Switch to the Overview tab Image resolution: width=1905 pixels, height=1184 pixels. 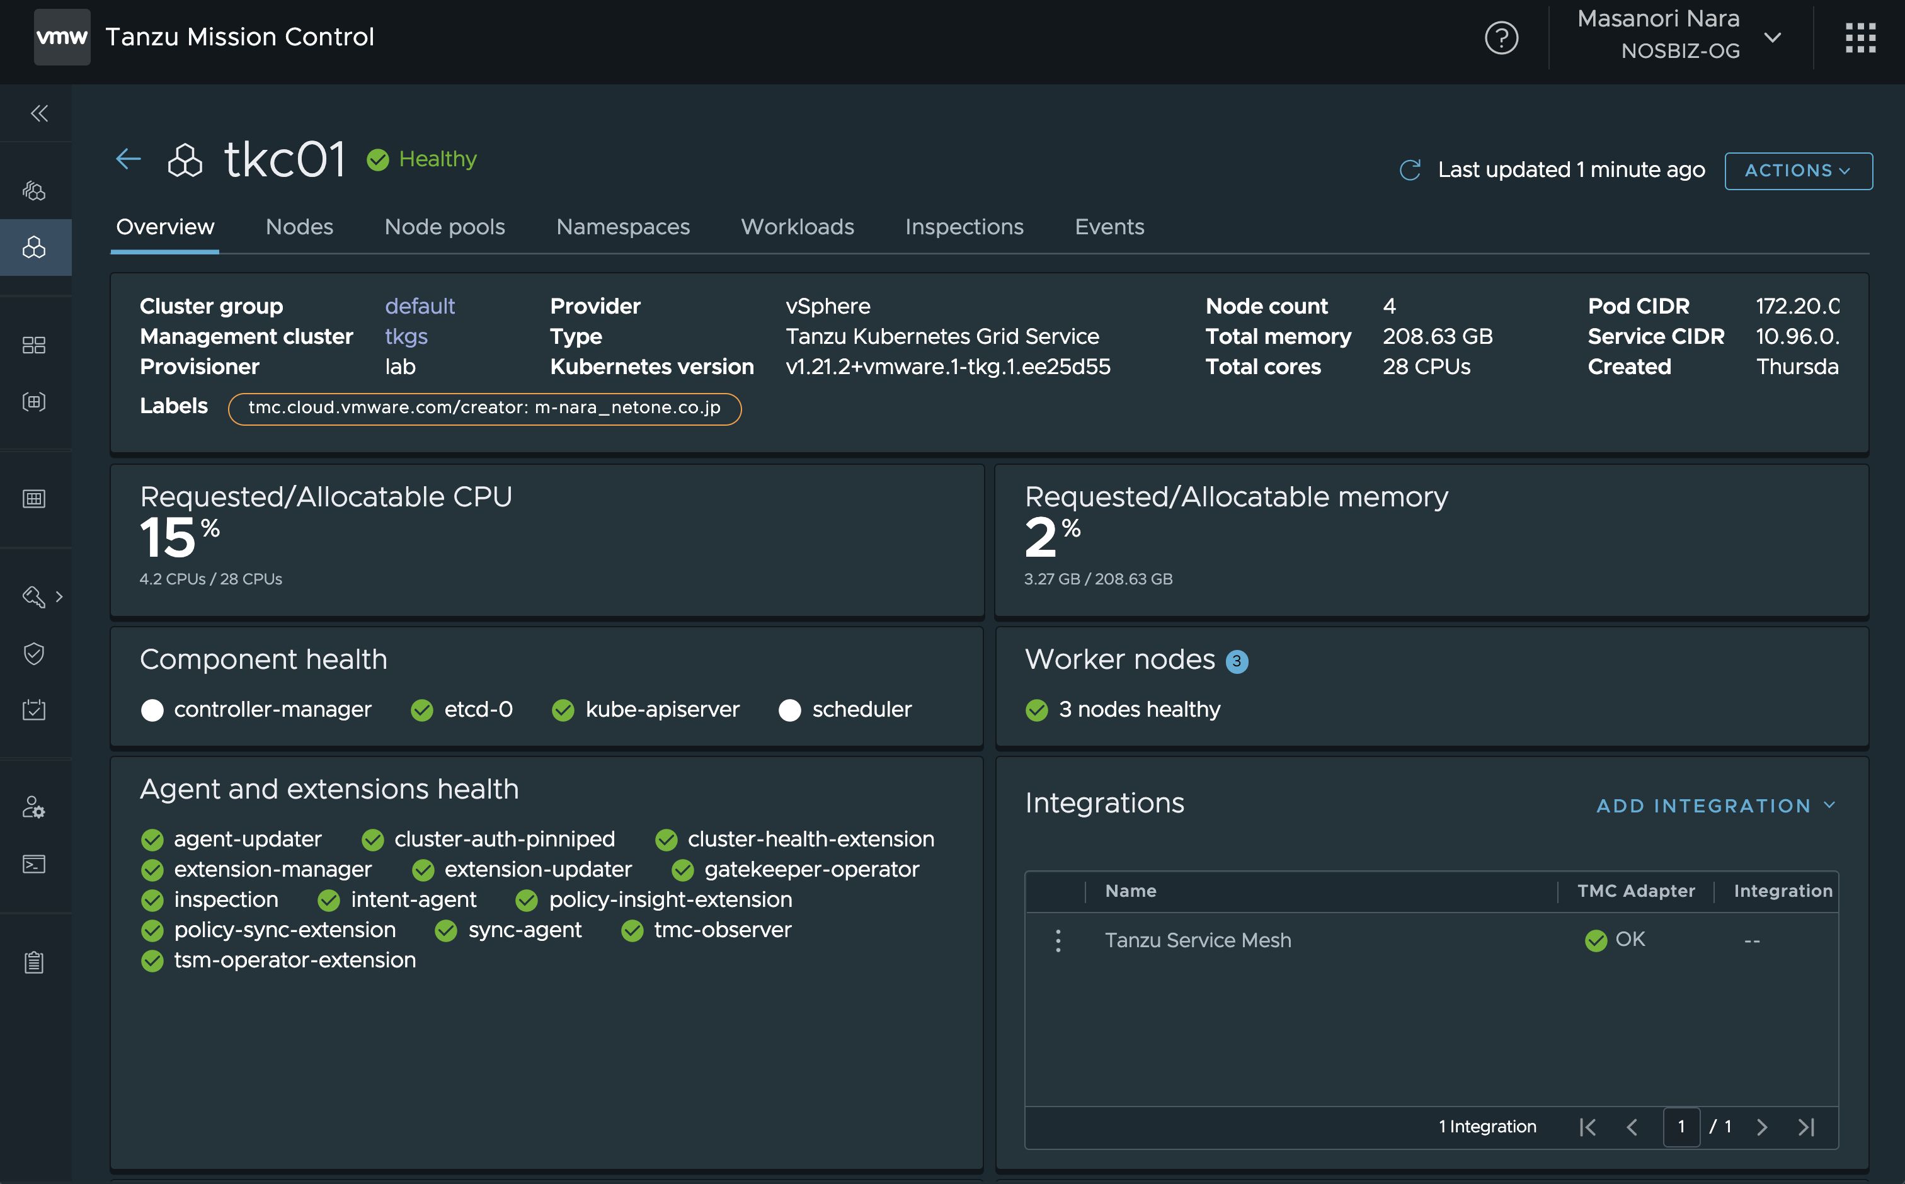pos(164,227)
